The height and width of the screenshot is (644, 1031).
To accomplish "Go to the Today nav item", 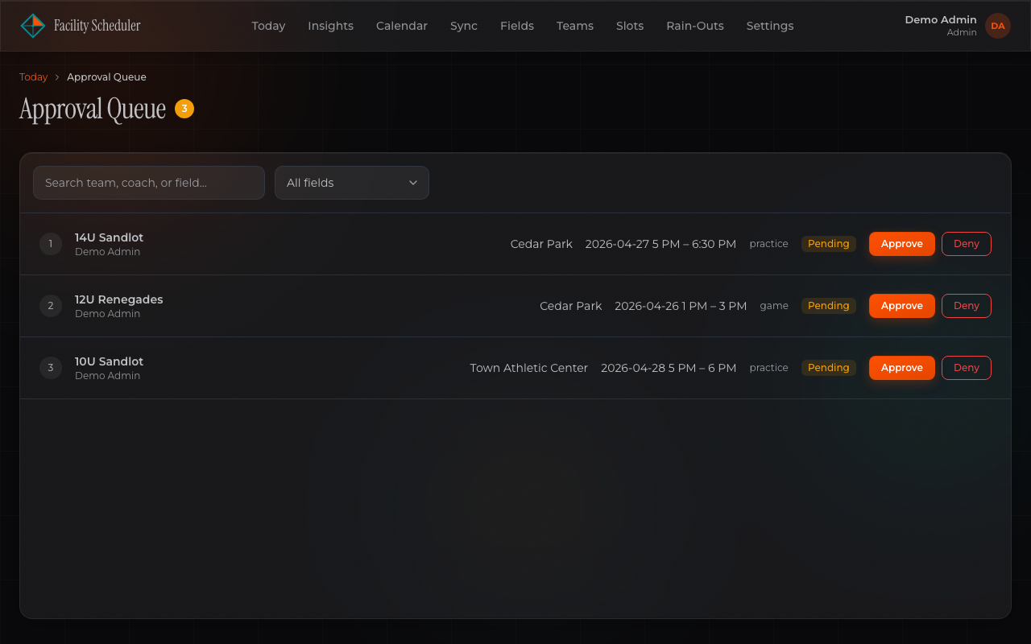I will 268,26.
